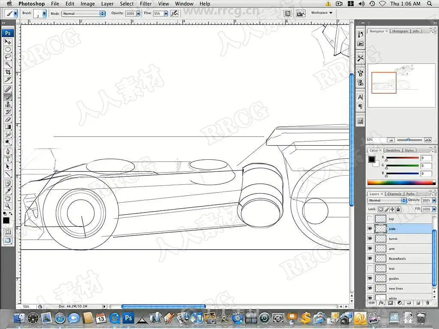Activate the Zoom magnifier tool

pyautogui.click(x=8, y=206)
